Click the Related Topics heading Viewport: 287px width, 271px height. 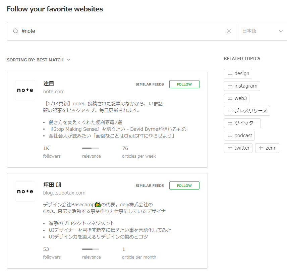(x=242, y=59)
